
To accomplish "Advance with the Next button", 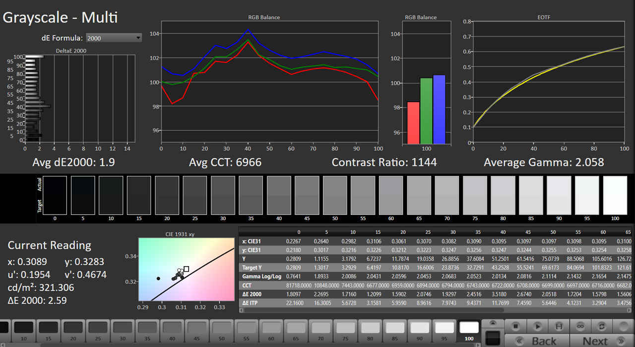I will tap(601, 341).
